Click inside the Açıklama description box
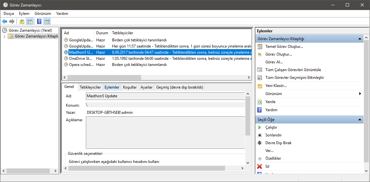The height and width of the screenshot is (182, 370). click(x=165, y=132)
